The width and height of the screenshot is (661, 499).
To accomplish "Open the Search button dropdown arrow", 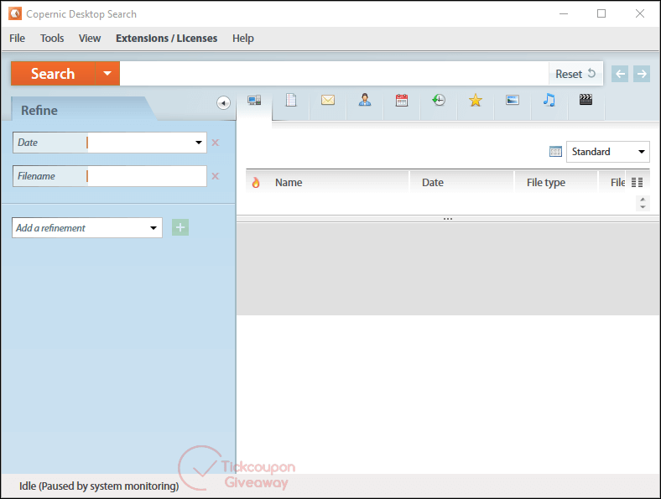I will pyautogui.click(x=107, y=73).
